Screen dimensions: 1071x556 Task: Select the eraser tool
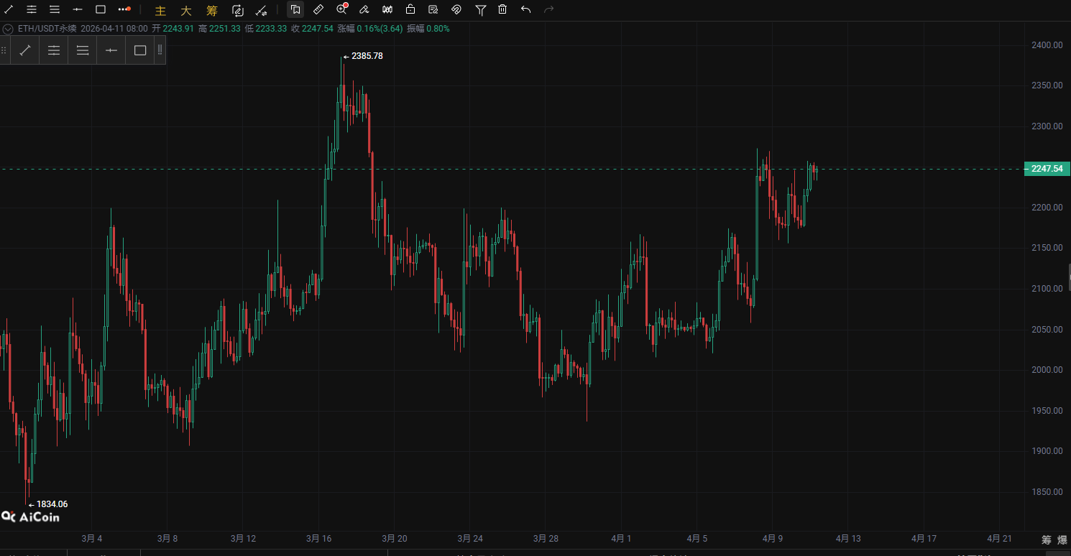tap(364, 9)
